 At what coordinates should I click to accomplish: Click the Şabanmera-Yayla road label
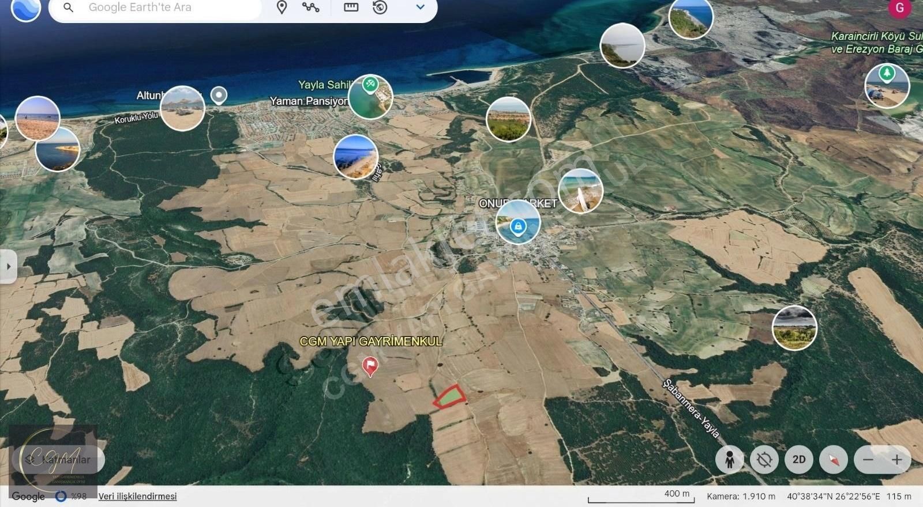691,408
